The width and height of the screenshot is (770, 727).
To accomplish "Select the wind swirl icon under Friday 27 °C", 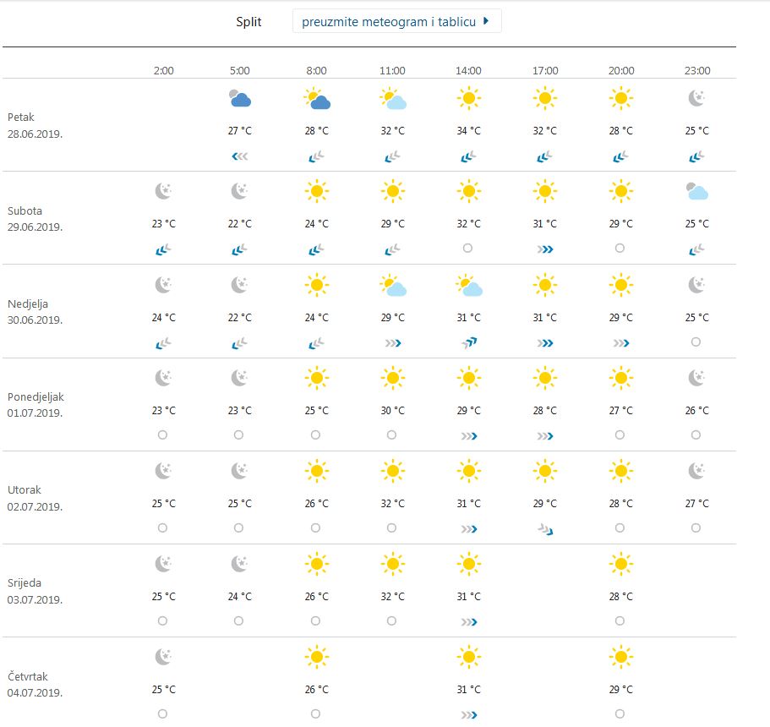I will tap(239, 156).
